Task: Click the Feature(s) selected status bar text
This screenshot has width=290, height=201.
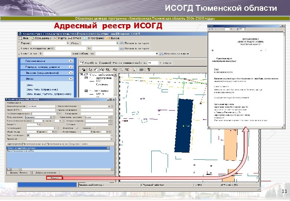Action: 152,185
